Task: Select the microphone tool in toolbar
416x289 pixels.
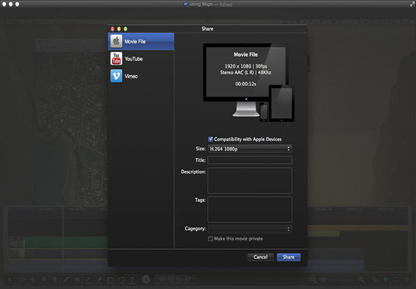Action: point(55,279)
